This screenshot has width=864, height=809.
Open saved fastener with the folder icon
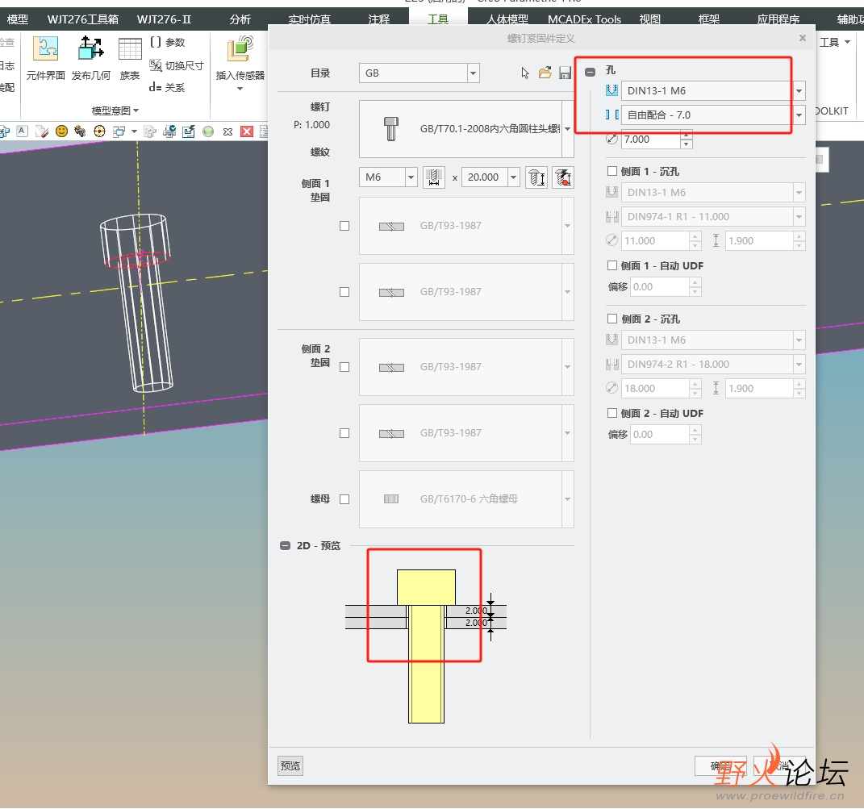[545, 73]
